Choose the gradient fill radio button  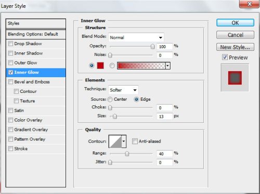click(x=112, y=66)
